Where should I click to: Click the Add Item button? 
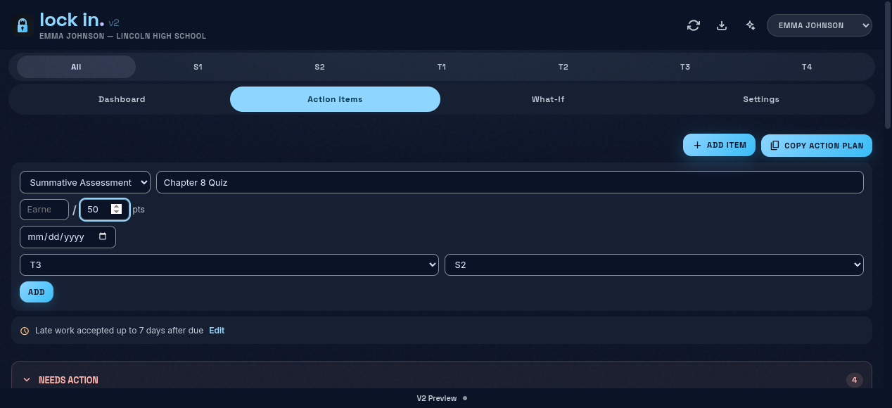coord(719,145)
